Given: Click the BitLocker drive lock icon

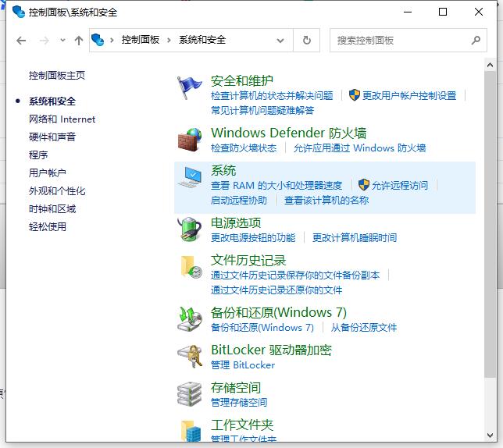Looking at the screenshot, I should (x=190, y=357).
